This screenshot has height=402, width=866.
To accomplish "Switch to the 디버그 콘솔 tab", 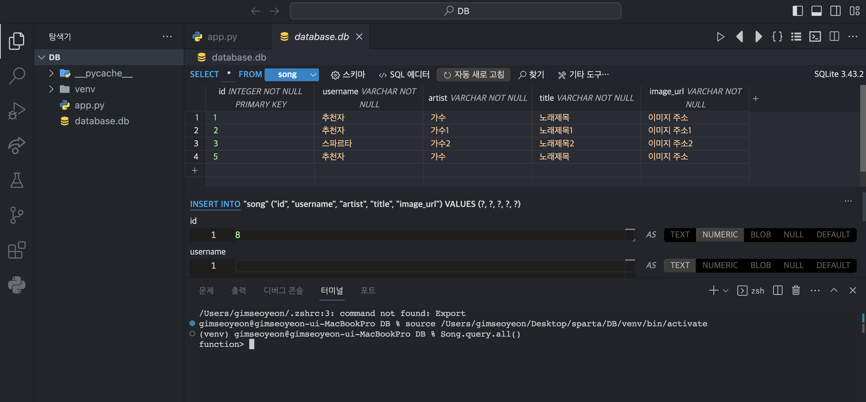I will (283, 291).
